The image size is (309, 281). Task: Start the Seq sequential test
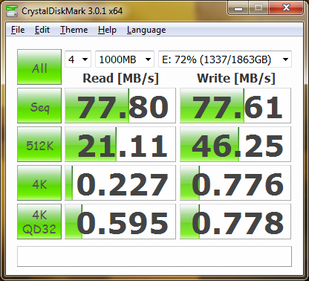pos(39,106)
